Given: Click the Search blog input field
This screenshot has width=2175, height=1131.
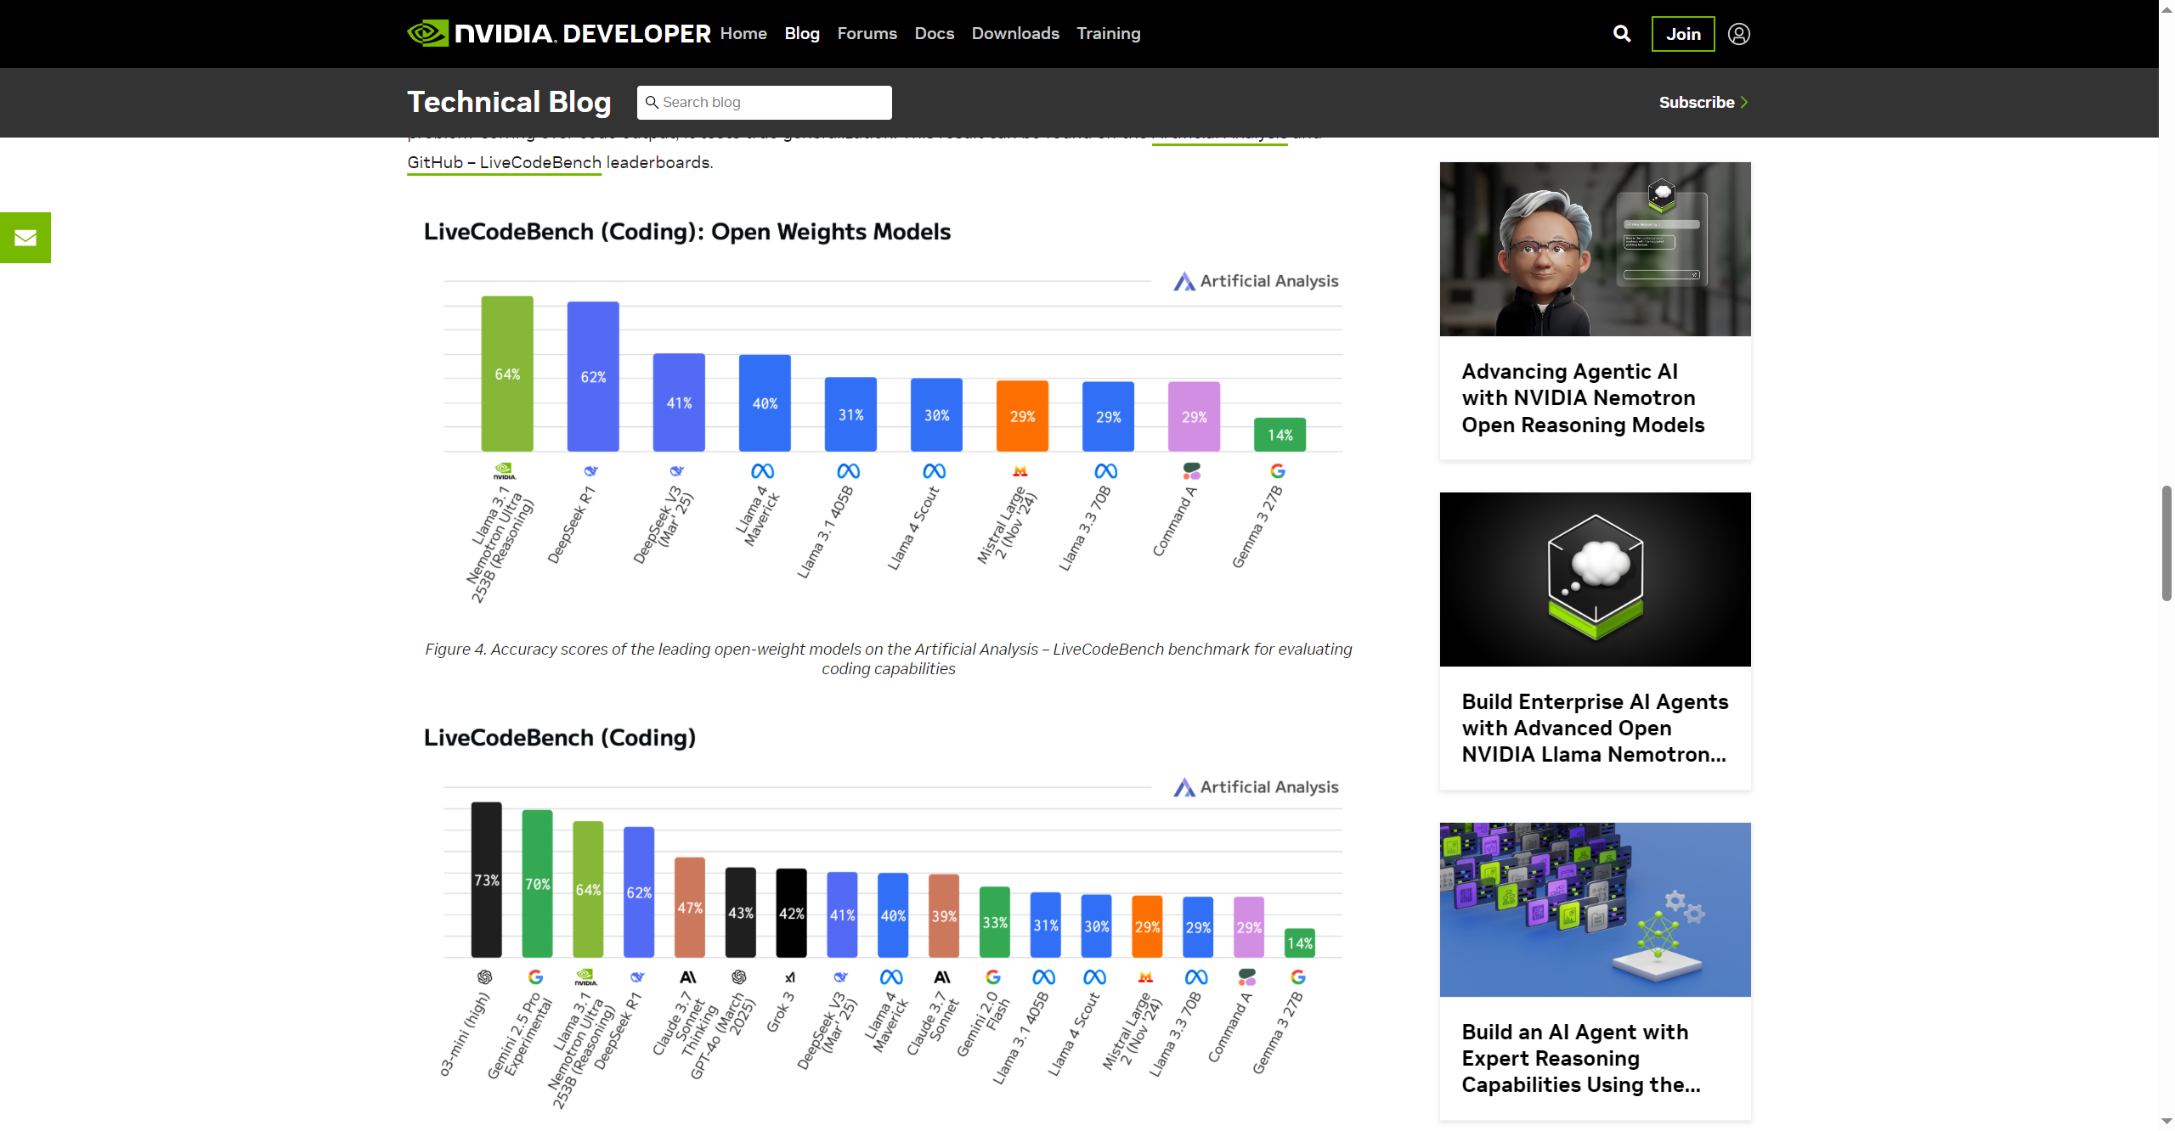Looking at the screenshot, I should click(x=765, y=103).
